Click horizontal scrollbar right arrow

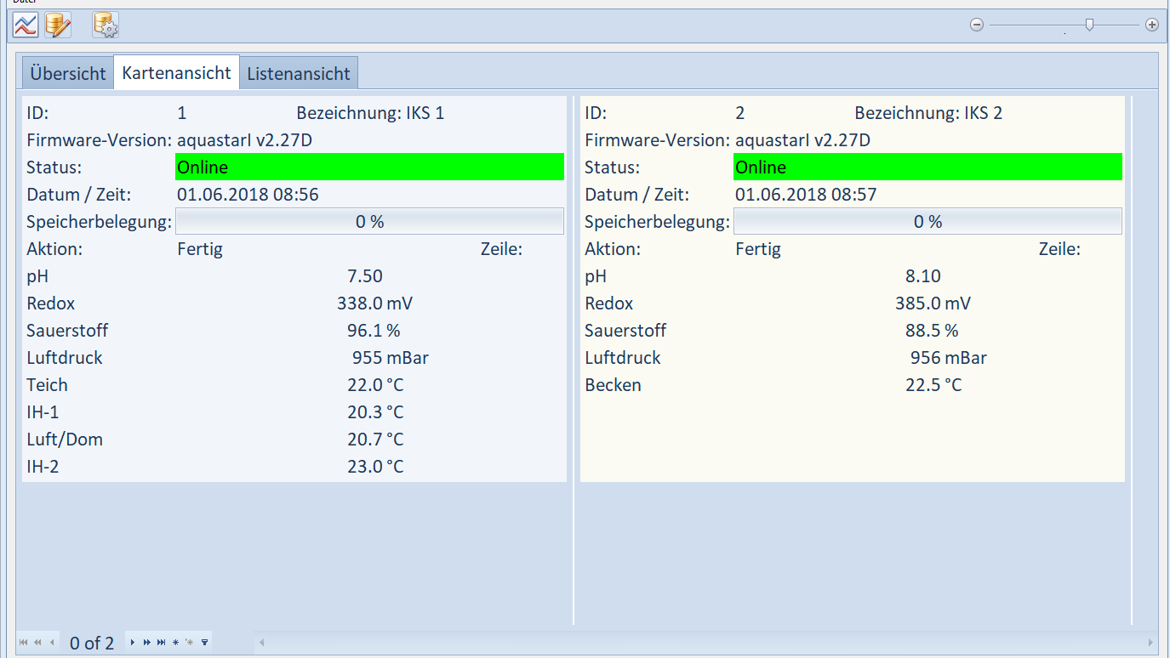click(1151, 643)
